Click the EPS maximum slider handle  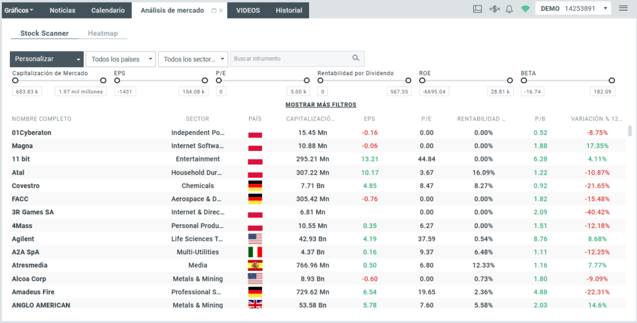coord(205,80)
